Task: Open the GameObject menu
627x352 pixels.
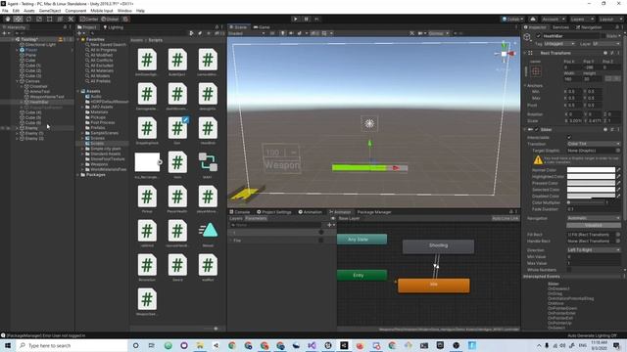Action: tap(50, 11)
